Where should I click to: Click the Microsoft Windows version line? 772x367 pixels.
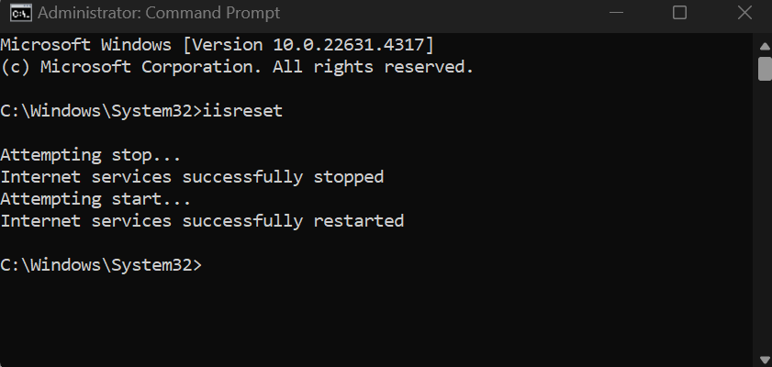[218, 45]
